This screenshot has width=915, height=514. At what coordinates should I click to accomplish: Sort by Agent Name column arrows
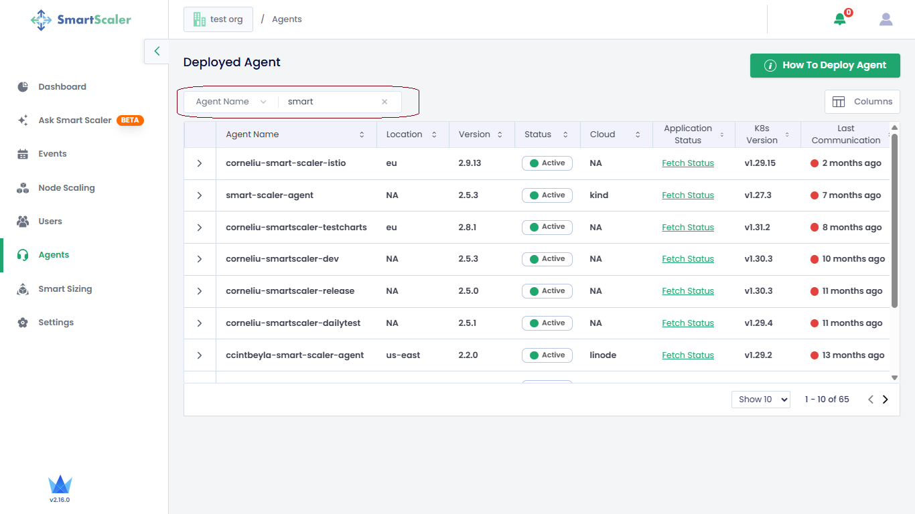tap(362, 135)
